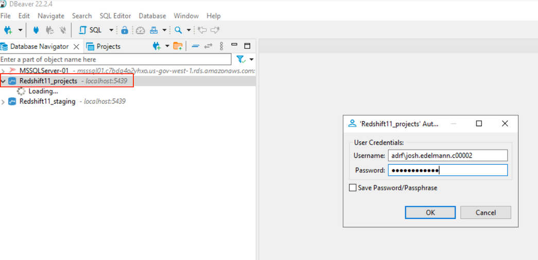Open the Search menu
The width and height of the screenshot is (538, 260).
tap(82, 16)
